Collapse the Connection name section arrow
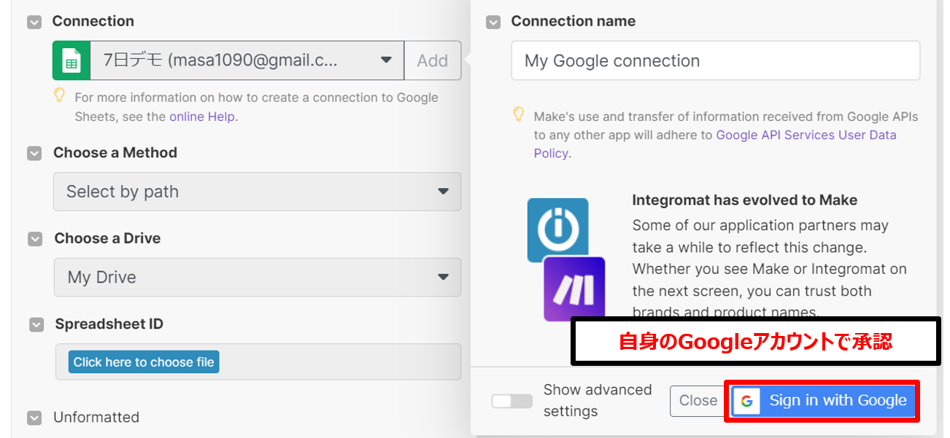 pyautogui.click(x=493, y=22)
